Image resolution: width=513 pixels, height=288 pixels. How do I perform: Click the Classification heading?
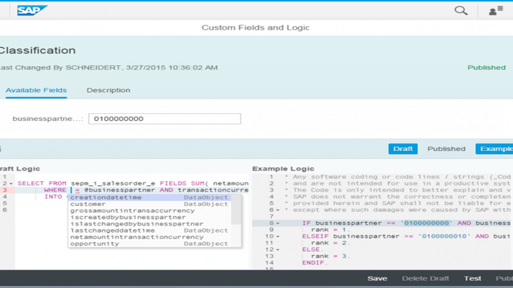37,51
